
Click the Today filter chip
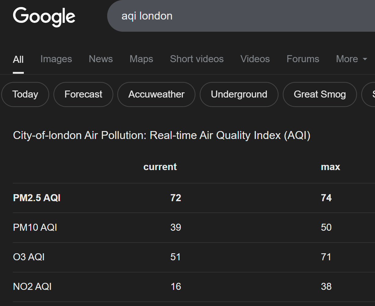click(x=25, y=94)
